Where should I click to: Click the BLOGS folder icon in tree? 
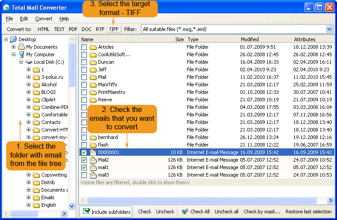coord(36,92)
